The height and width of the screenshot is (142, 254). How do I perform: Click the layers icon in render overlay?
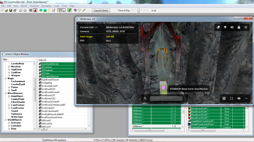pos(225,27)
